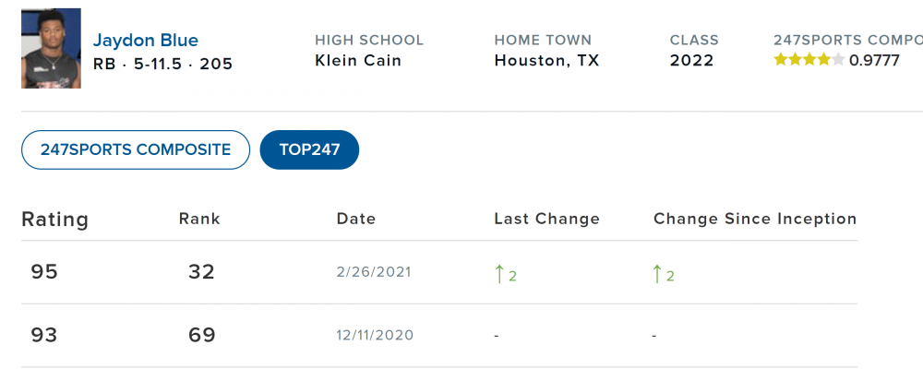Select the 247Sports Composite tab
The width and height of the screenshot is (923, 369).
tap(136, 149)
